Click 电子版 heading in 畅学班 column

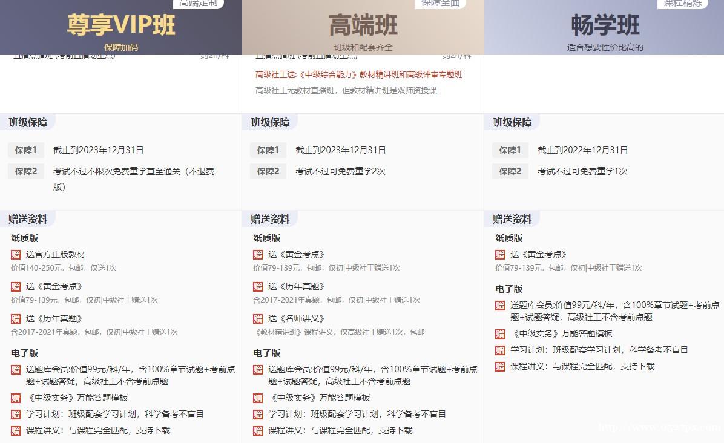click(509, 289)
